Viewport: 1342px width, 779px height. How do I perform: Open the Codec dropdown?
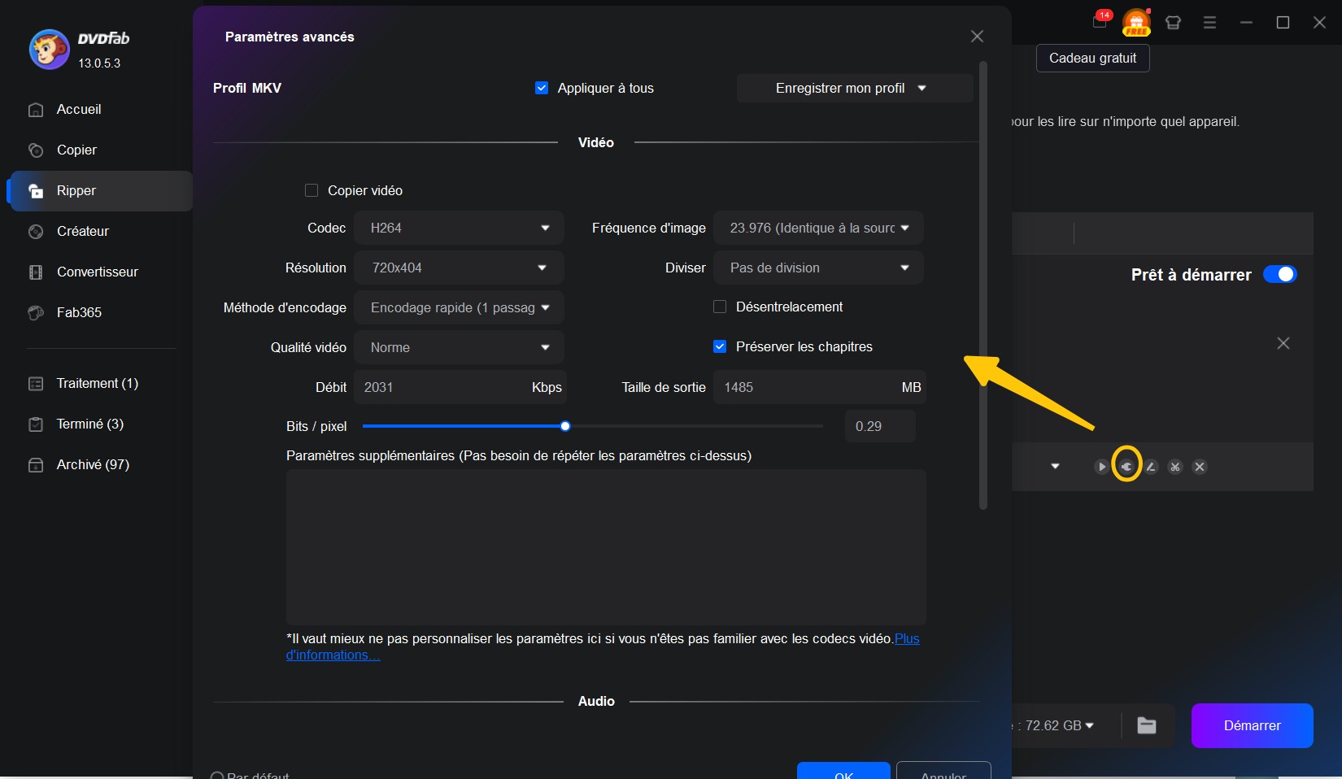coord(459,228)
